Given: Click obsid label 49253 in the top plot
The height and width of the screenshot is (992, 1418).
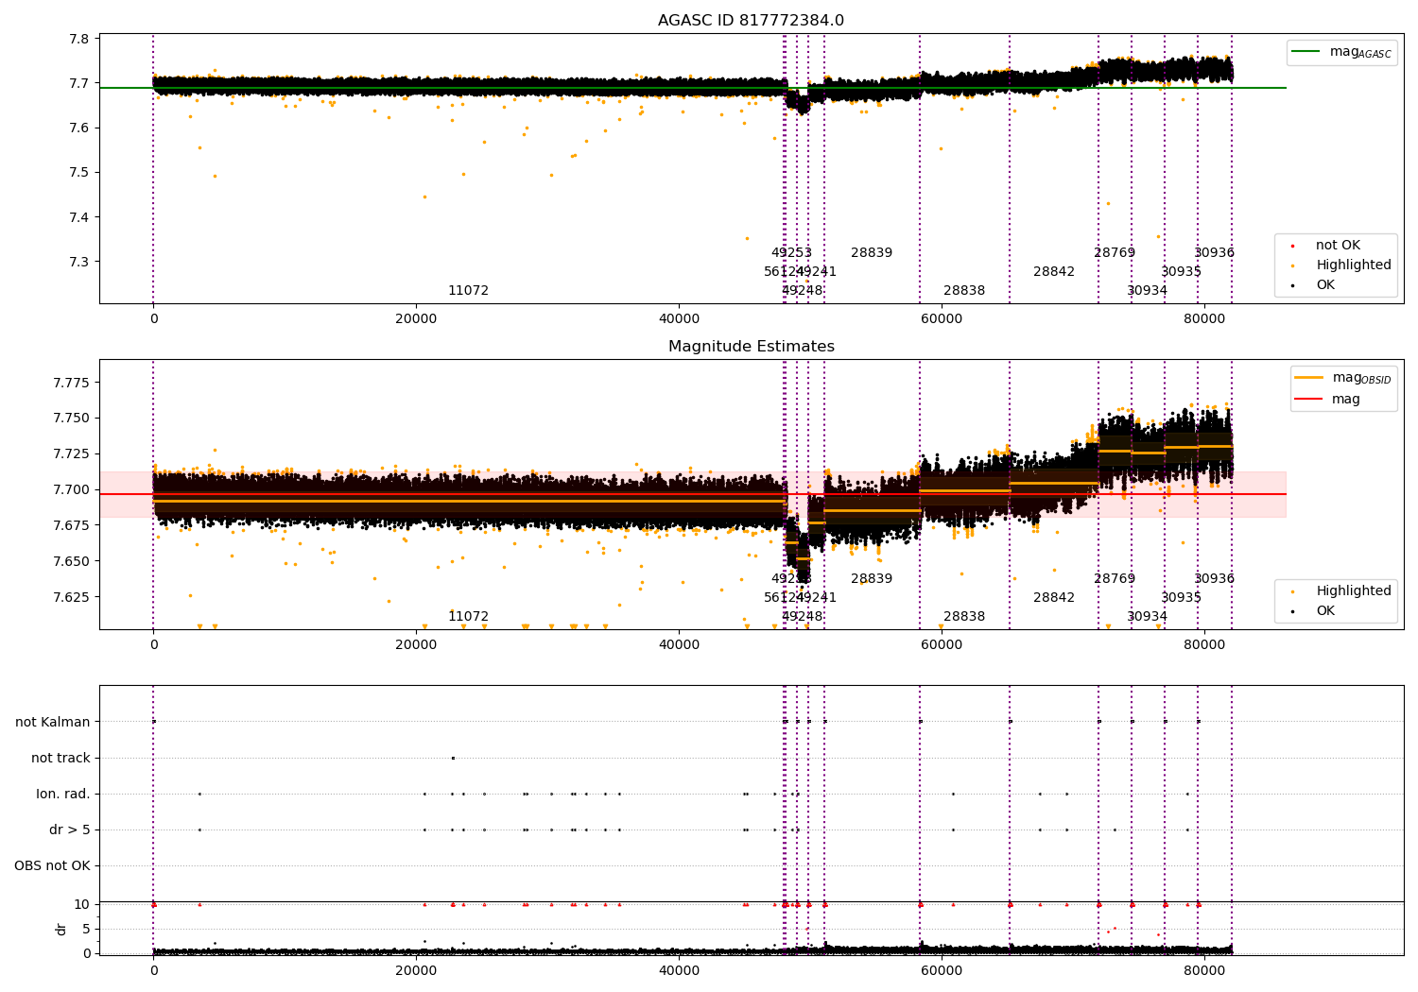Looking at the screenshot, I should [x=791, y=253].
